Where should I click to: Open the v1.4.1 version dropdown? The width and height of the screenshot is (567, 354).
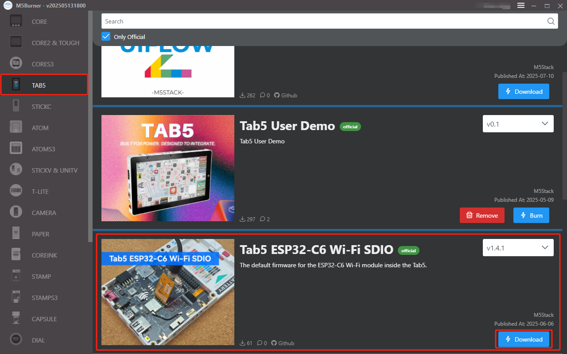pos(518,248)
